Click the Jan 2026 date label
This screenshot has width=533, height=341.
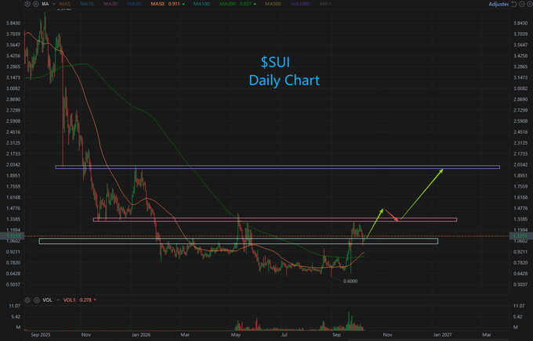click(x=141, y=335)
